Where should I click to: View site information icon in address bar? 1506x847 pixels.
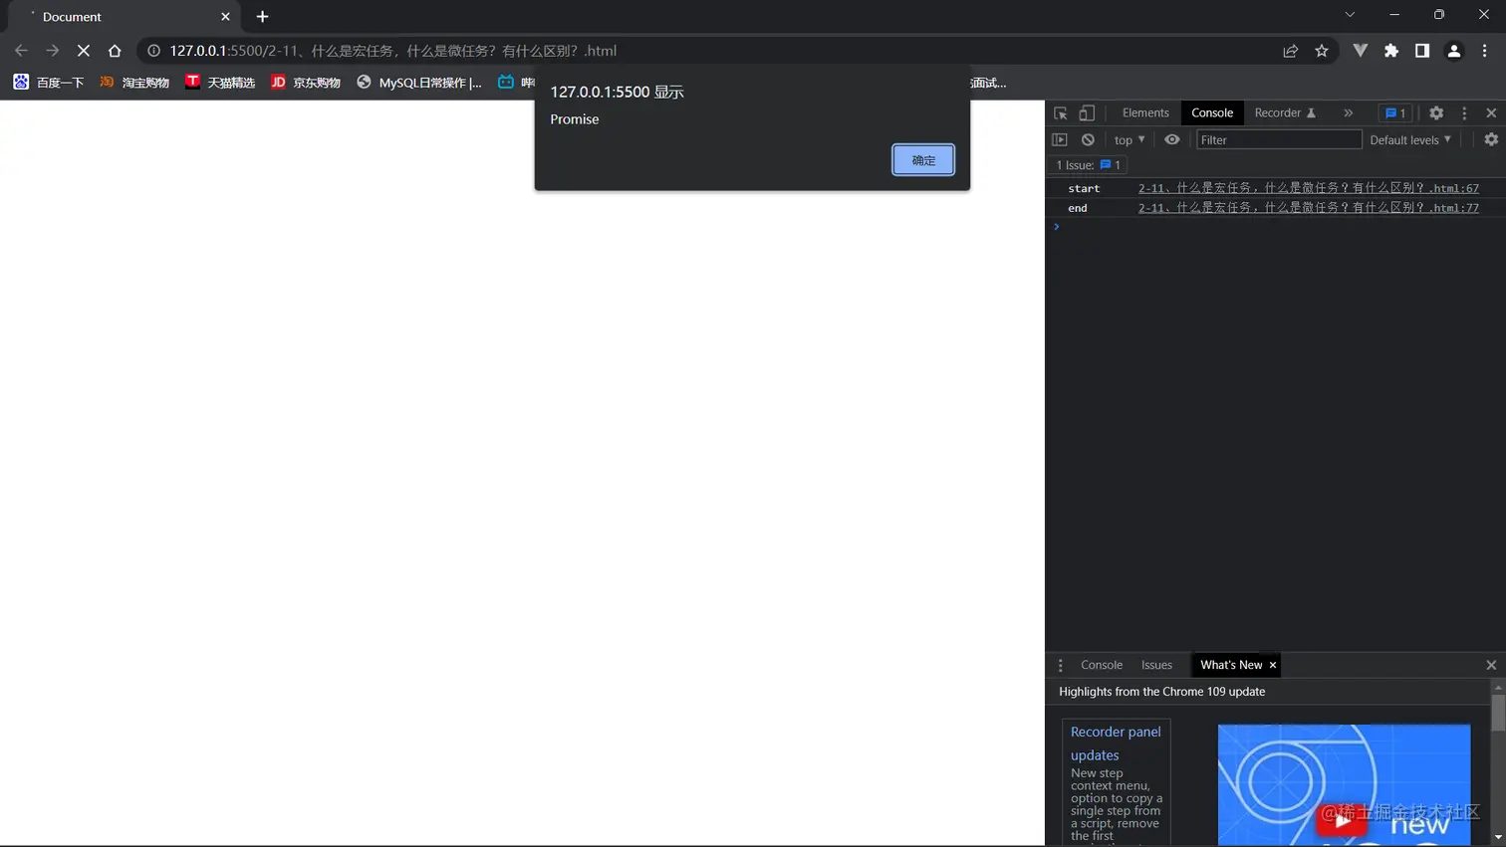point(153,51)
